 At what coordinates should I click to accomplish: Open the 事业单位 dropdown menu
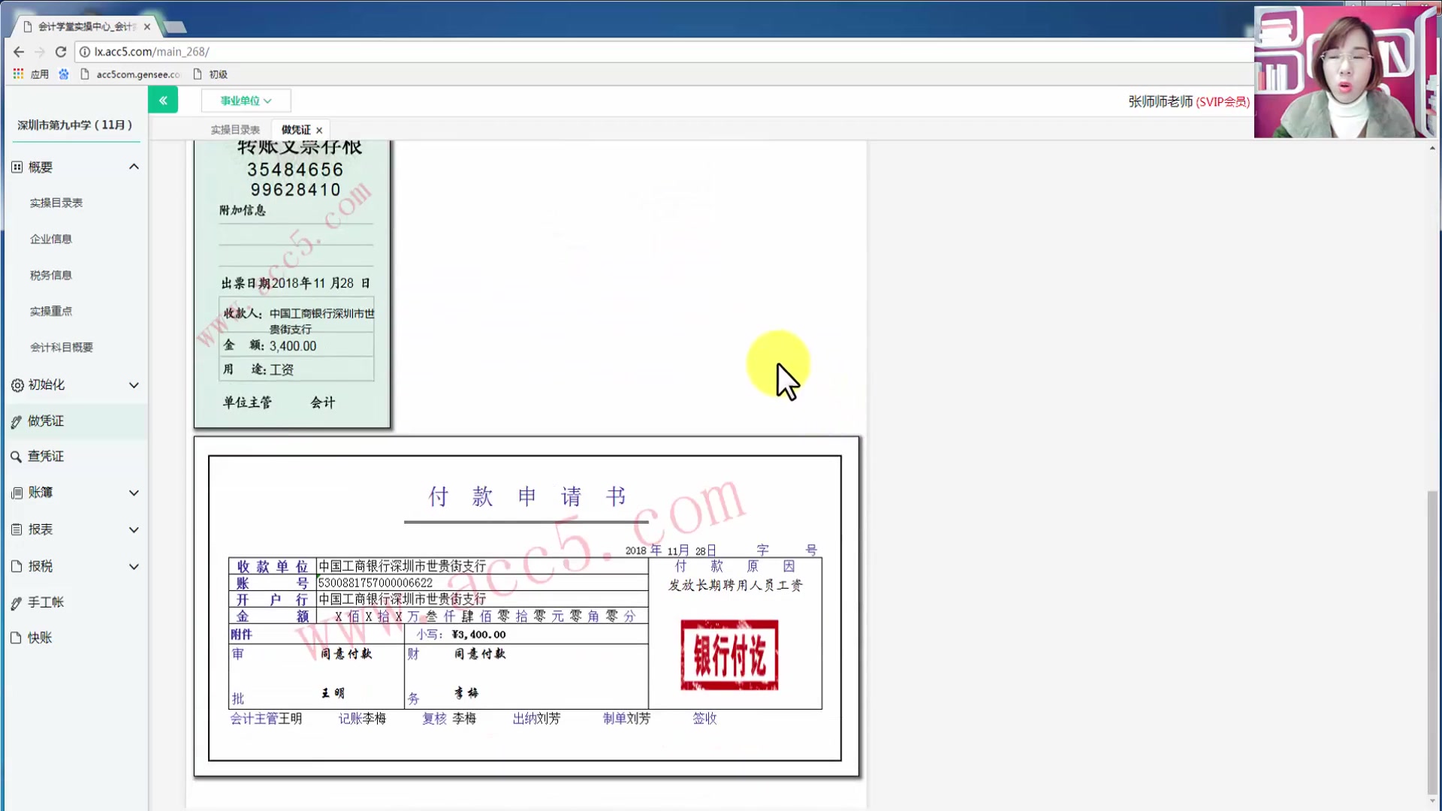pyautogui.click(x=246, y=100)
